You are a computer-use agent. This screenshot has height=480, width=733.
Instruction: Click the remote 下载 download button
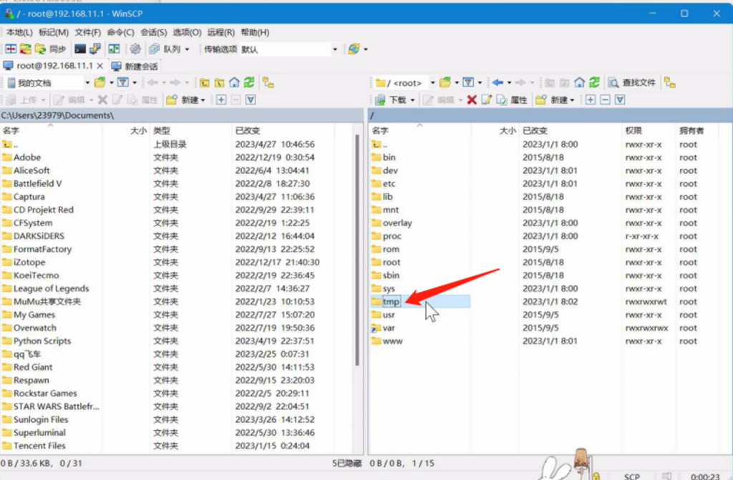(x=392, y=99)
